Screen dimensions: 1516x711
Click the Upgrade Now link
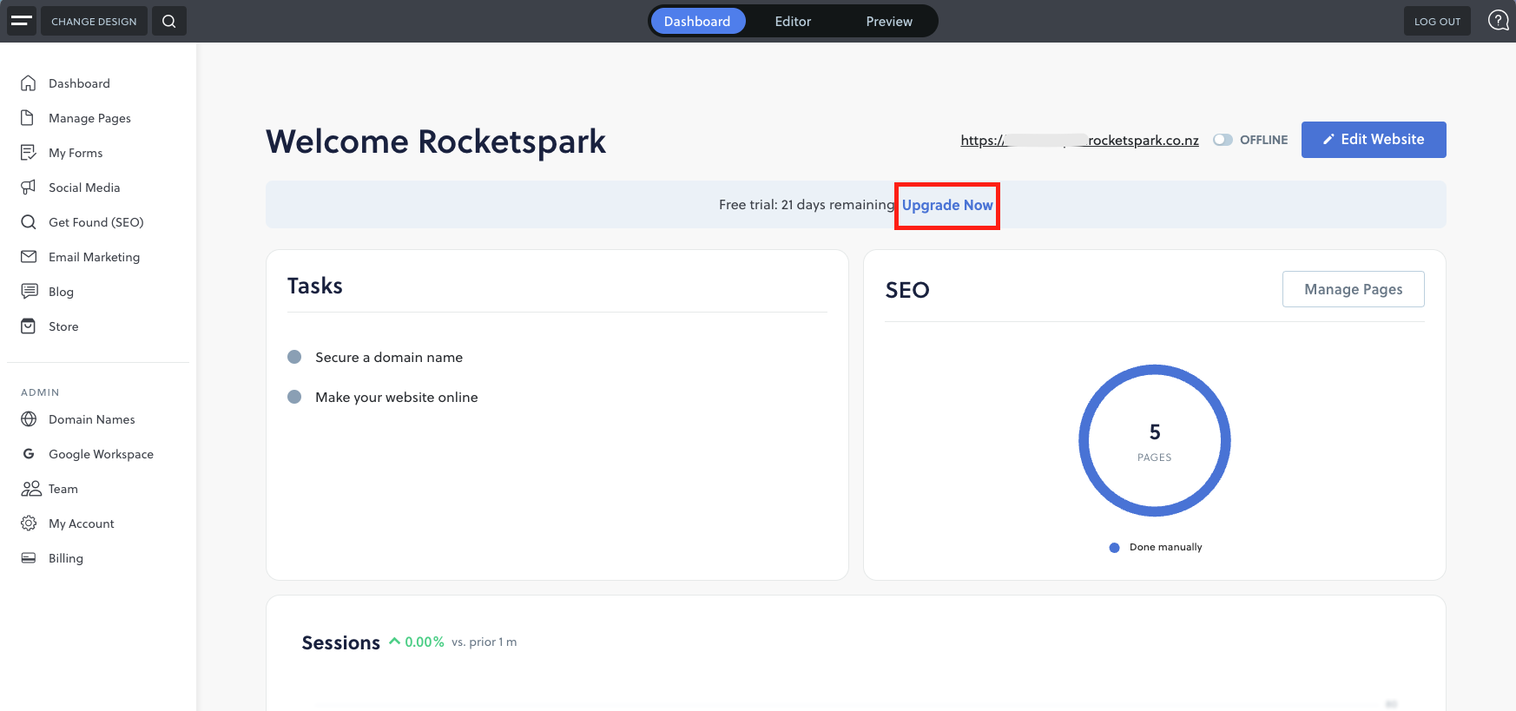[x=947, y=205]
